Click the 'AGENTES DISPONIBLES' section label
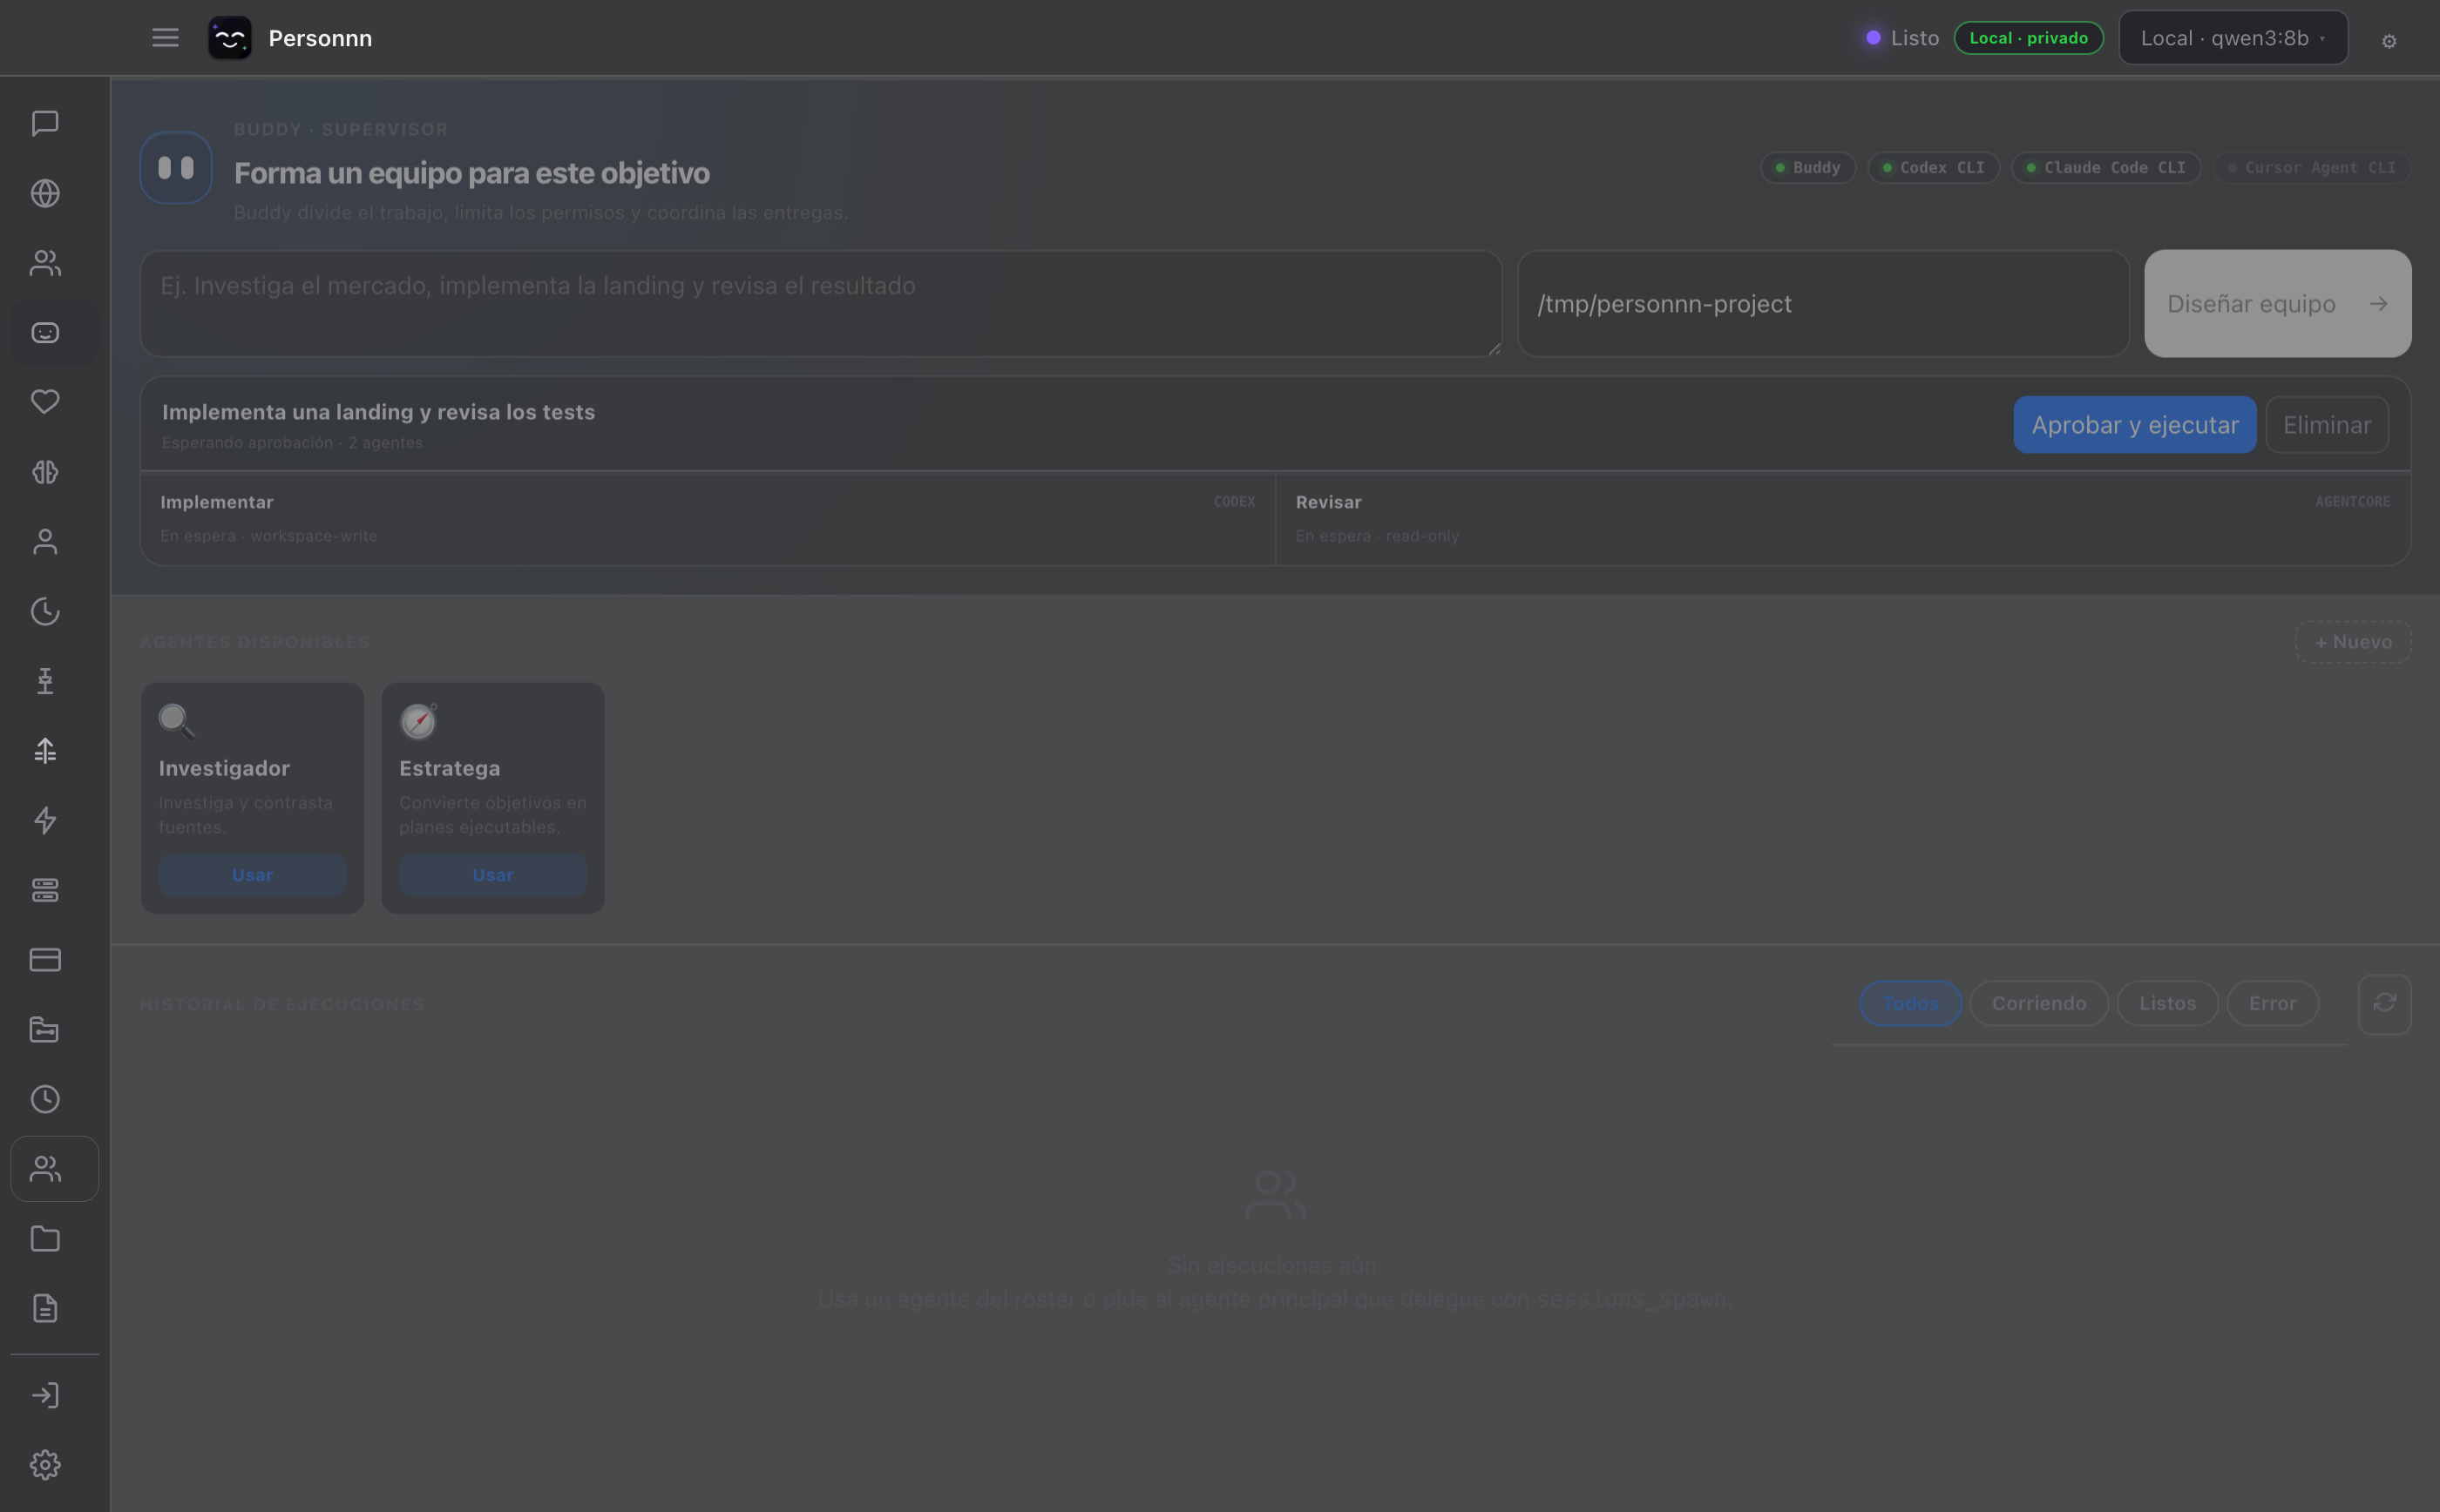Image resolution: width=2440 pixels, height=1512 pixels. click(255, 642)
